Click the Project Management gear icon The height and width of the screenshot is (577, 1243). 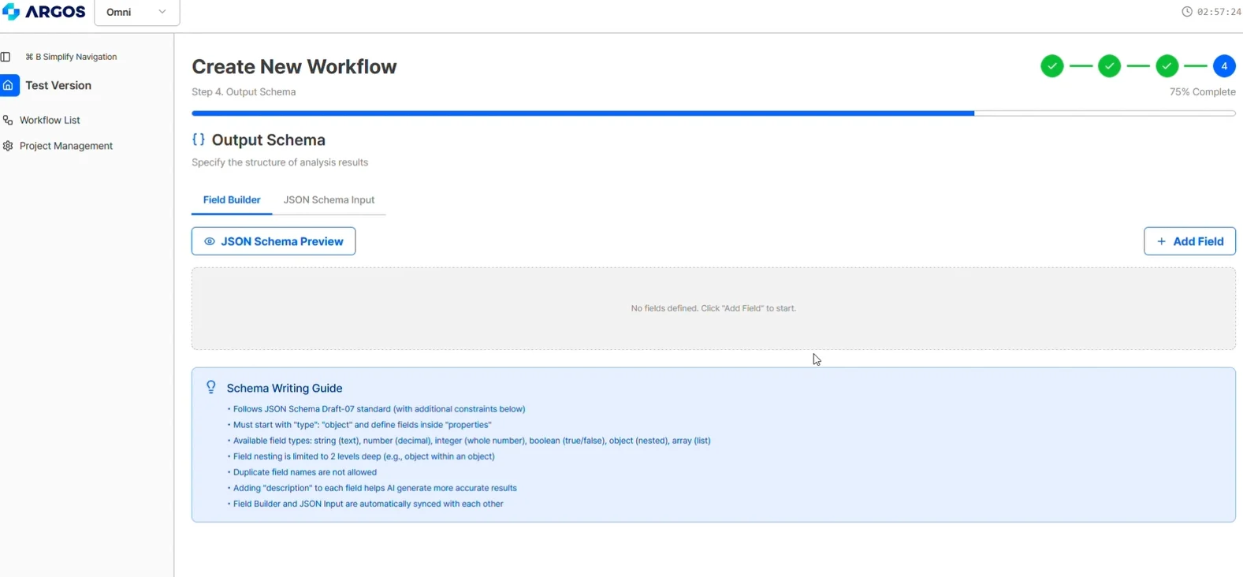pyautogui.click(x=8, y=146)
